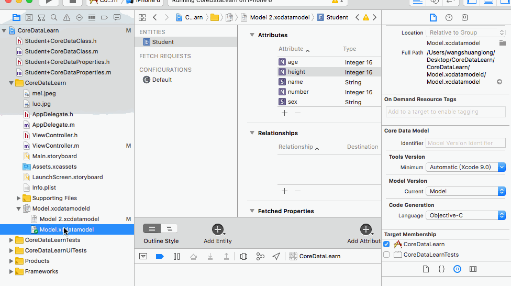Collapse the Model.xcdatamodeld group

click(x=18, y=208)
